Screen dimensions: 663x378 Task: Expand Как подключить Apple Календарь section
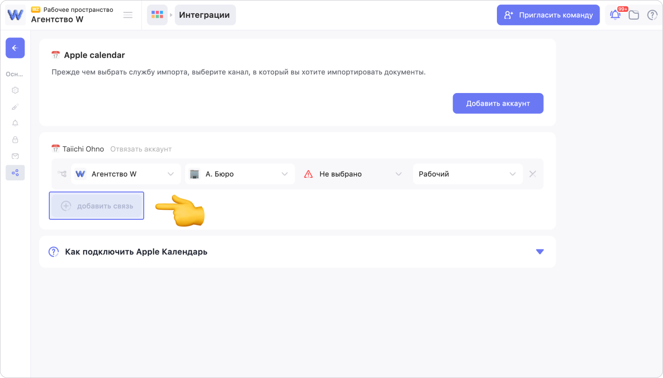point(540,252)
